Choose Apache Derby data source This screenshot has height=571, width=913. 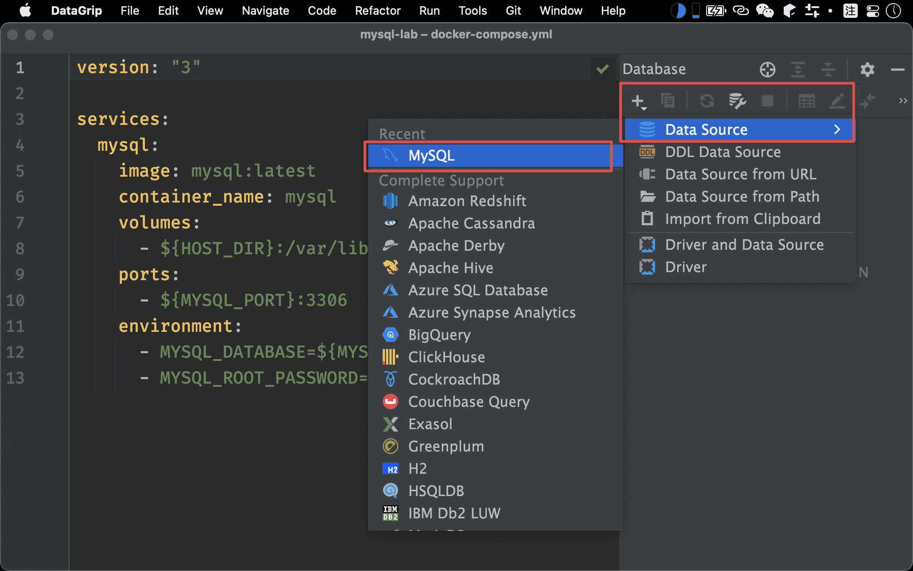coord(495,245)
